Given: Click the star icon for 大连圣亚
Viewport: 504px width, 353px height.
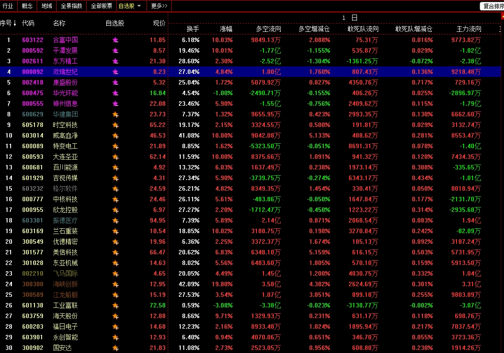Looking at the screenshot, I should coord(115,157).
